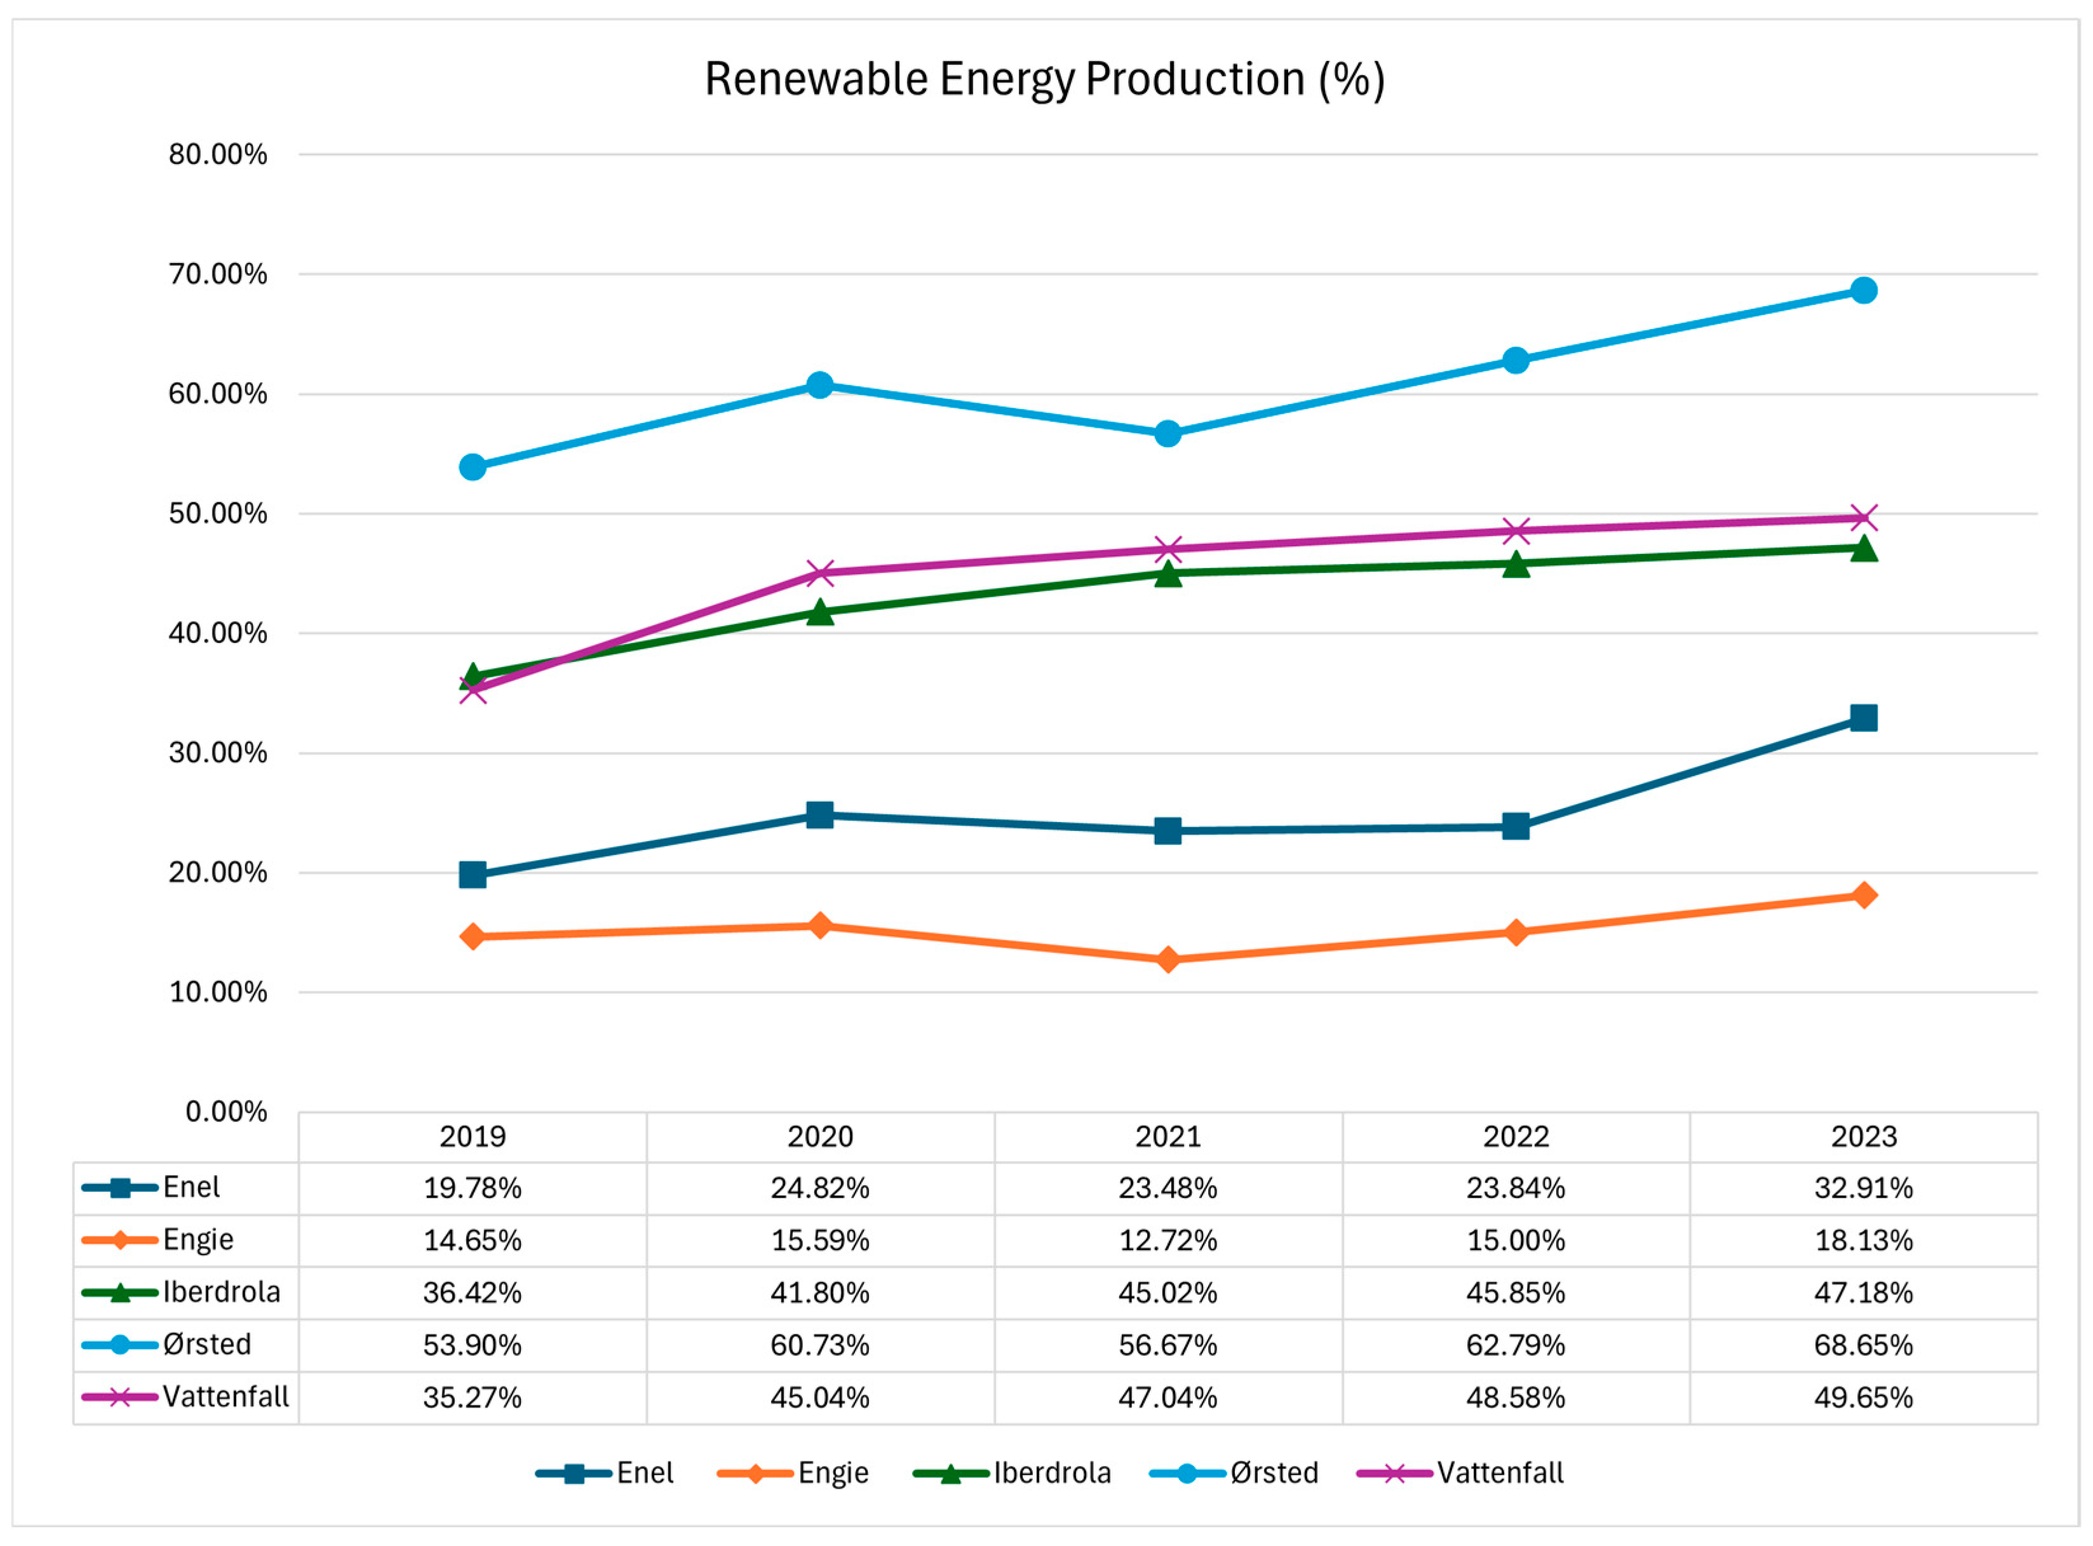Click the Enel square marker in bottom legend

click(574, 1473)
